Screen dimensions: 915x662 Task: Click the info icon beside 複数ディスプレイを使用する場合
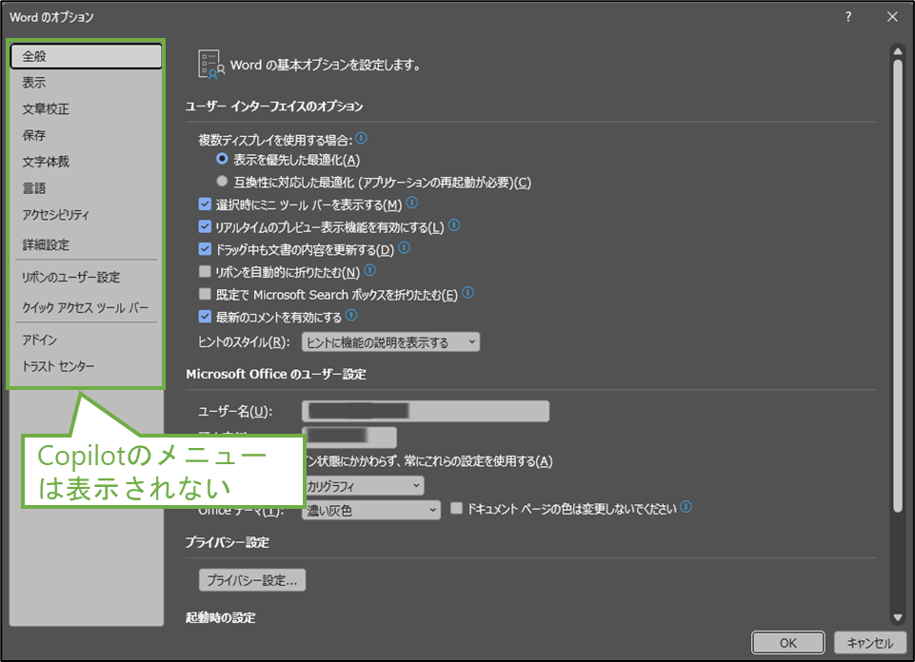[361, 138]
